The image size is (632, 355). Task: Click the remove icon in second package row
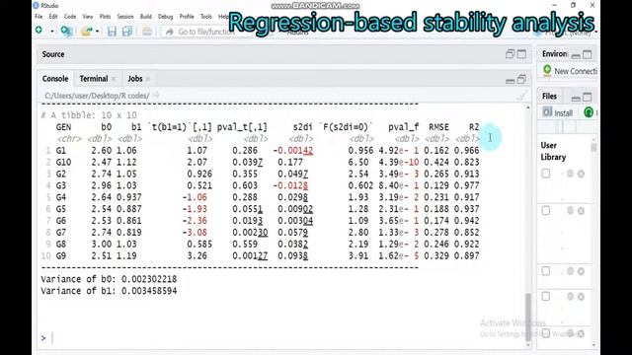[x=581, y=210]
